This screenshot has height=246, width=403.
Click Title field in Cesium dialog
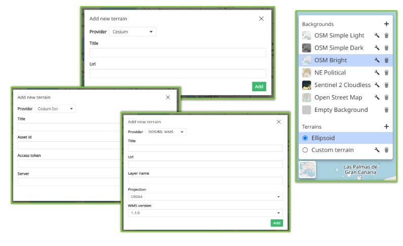pos(178,53)
